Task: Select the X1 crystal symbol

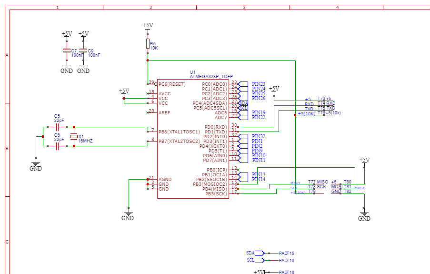Action: (74, 136)
